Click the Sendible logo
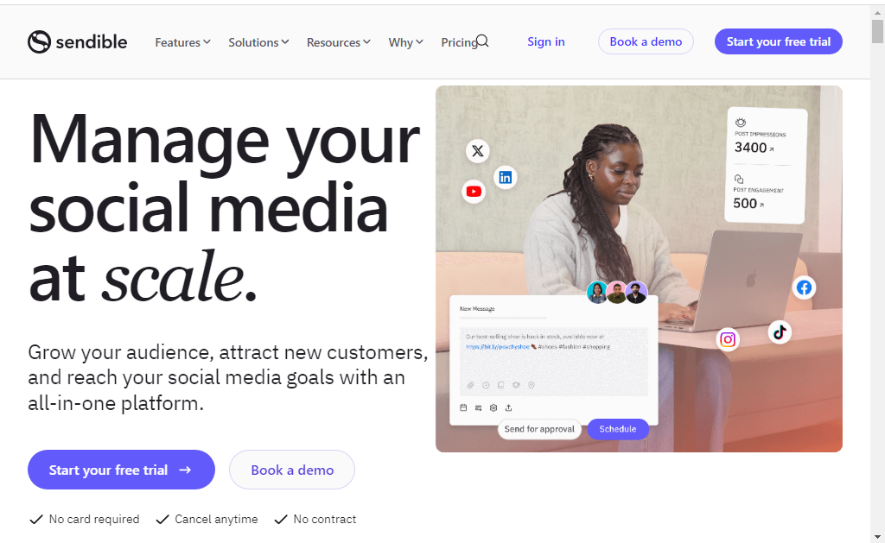885x543 pixels. 77,41
